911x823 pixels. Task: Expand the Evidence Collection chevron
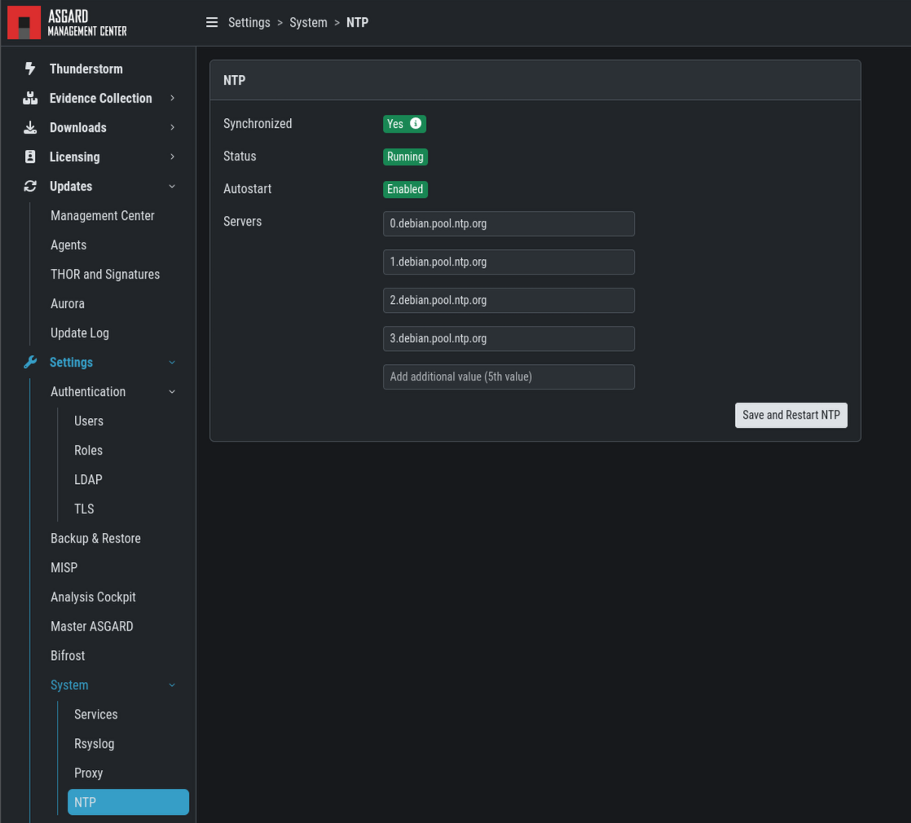[172, 99]
